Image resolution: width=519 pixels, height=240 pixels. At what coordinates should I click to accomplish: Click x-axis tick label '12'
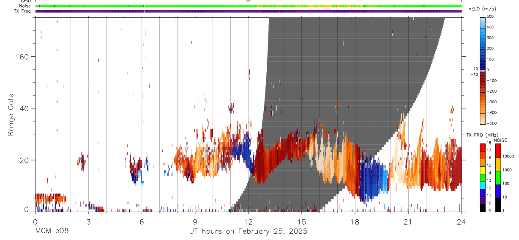(248, 222)
